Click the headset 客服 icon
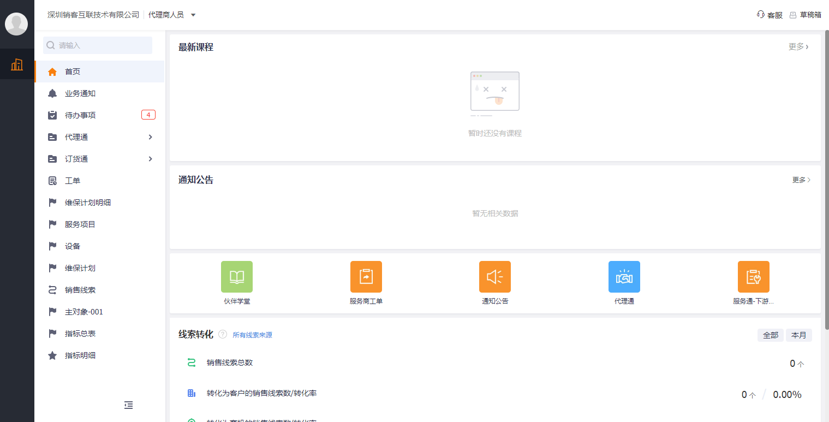This screenshot has height=422, width=829. point(761,15)
